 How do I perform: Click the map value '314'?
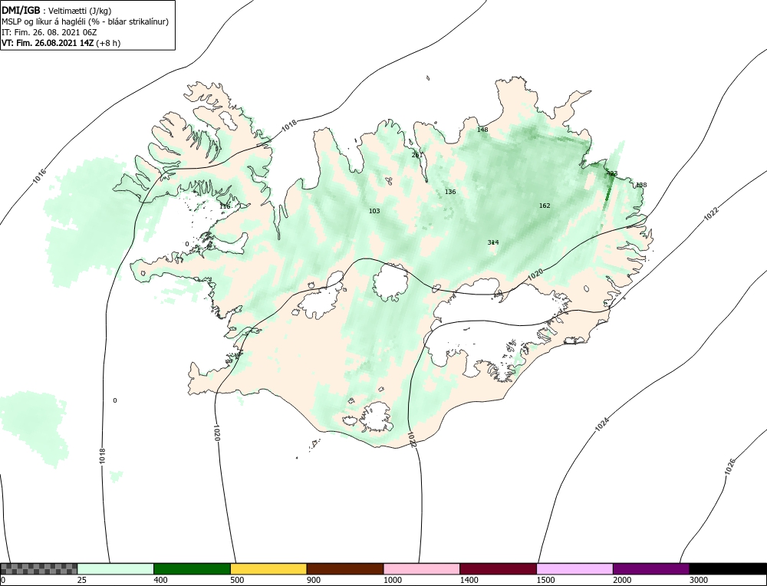493,242
